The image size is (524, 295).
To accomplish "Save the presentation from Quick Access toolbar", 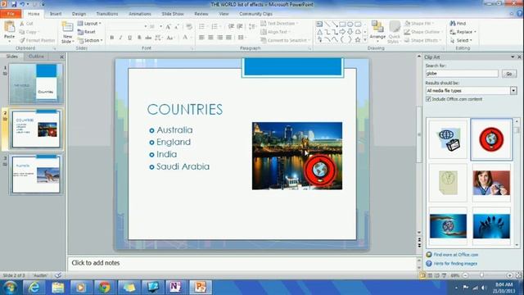I will (14, 4).
